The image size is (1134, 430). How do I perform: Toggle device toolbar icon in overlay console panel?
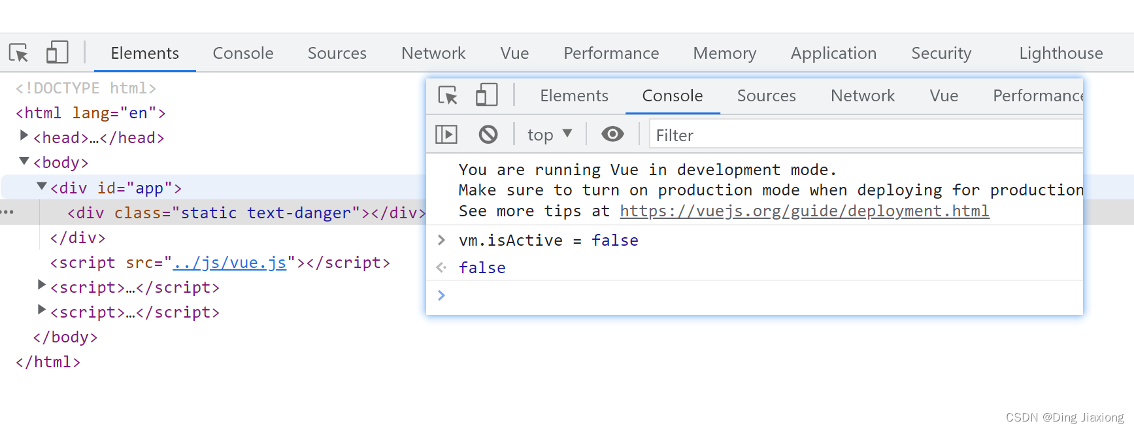486,95
